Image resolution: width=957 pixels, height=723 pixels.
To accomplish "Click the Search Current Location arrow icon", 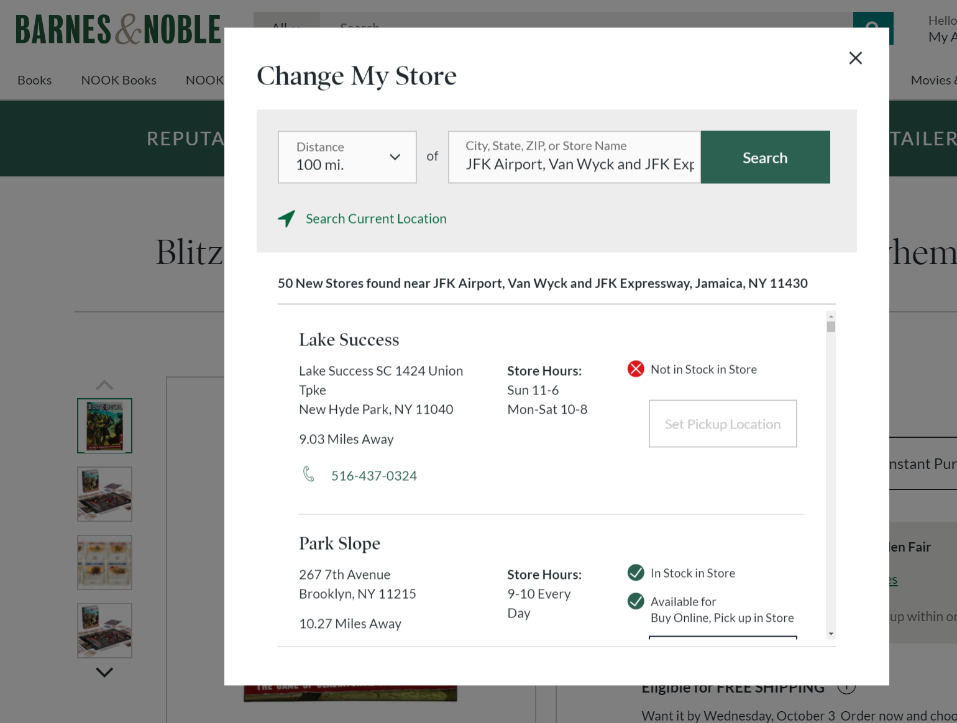I will click(286, 219).
